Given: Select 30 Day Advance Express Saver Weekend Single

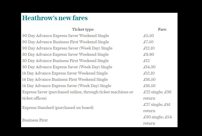Looking at the screenshot, I should tap(65, 54).
